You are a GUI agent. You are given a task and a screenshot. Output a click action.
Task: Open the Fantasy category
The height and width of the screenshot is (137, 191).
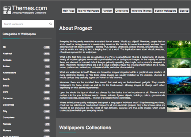coord(7,124)
